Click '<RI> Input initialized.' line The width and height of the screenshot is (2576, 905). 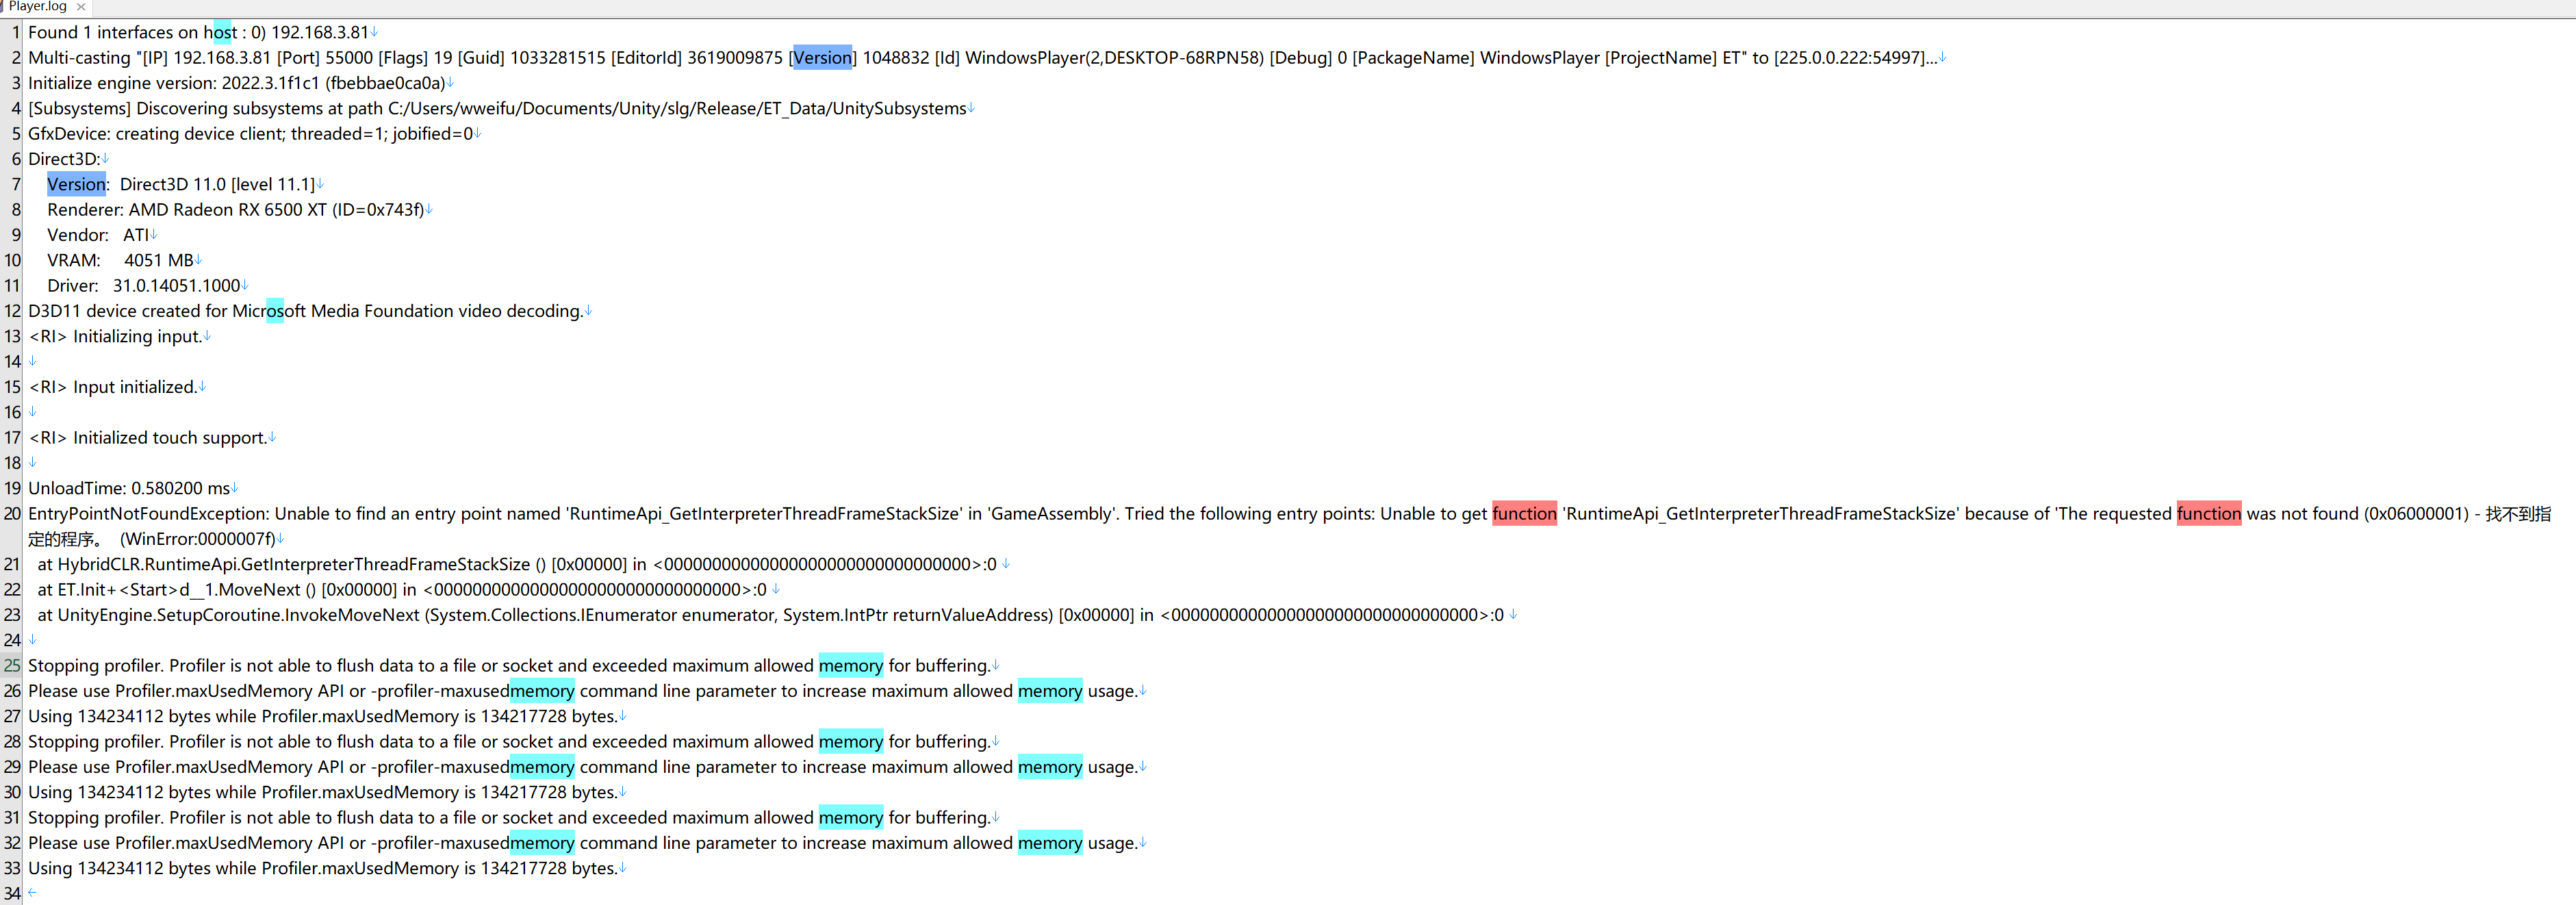click(x=112, y=388)
